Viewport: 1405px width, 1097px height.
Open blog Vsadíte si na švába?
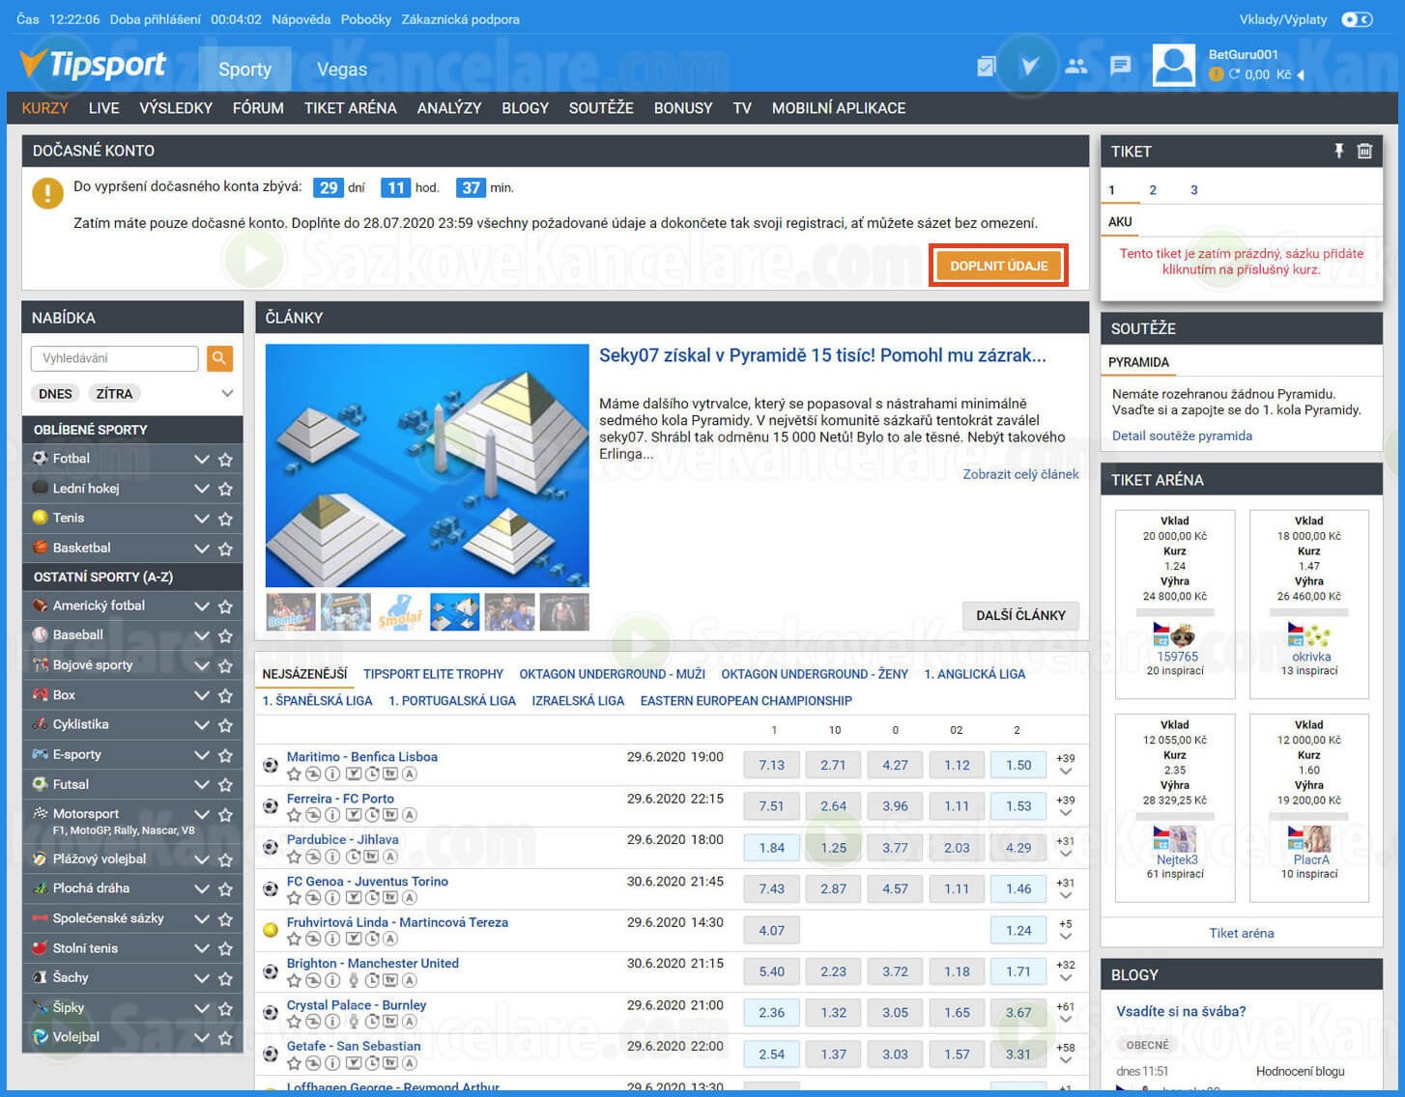(1181, 1011)
